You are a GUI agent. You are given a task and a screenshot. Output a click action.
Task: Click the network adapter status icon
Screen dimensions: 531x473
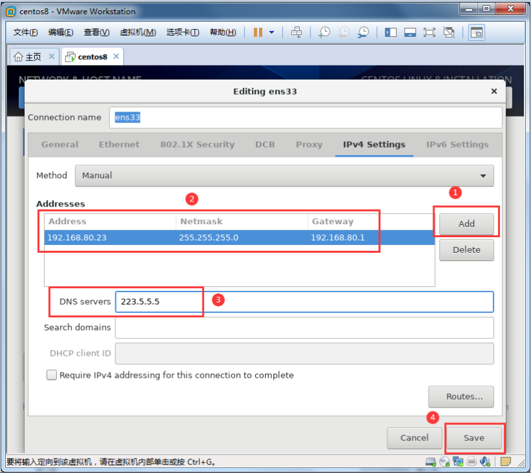pos(458,461)
